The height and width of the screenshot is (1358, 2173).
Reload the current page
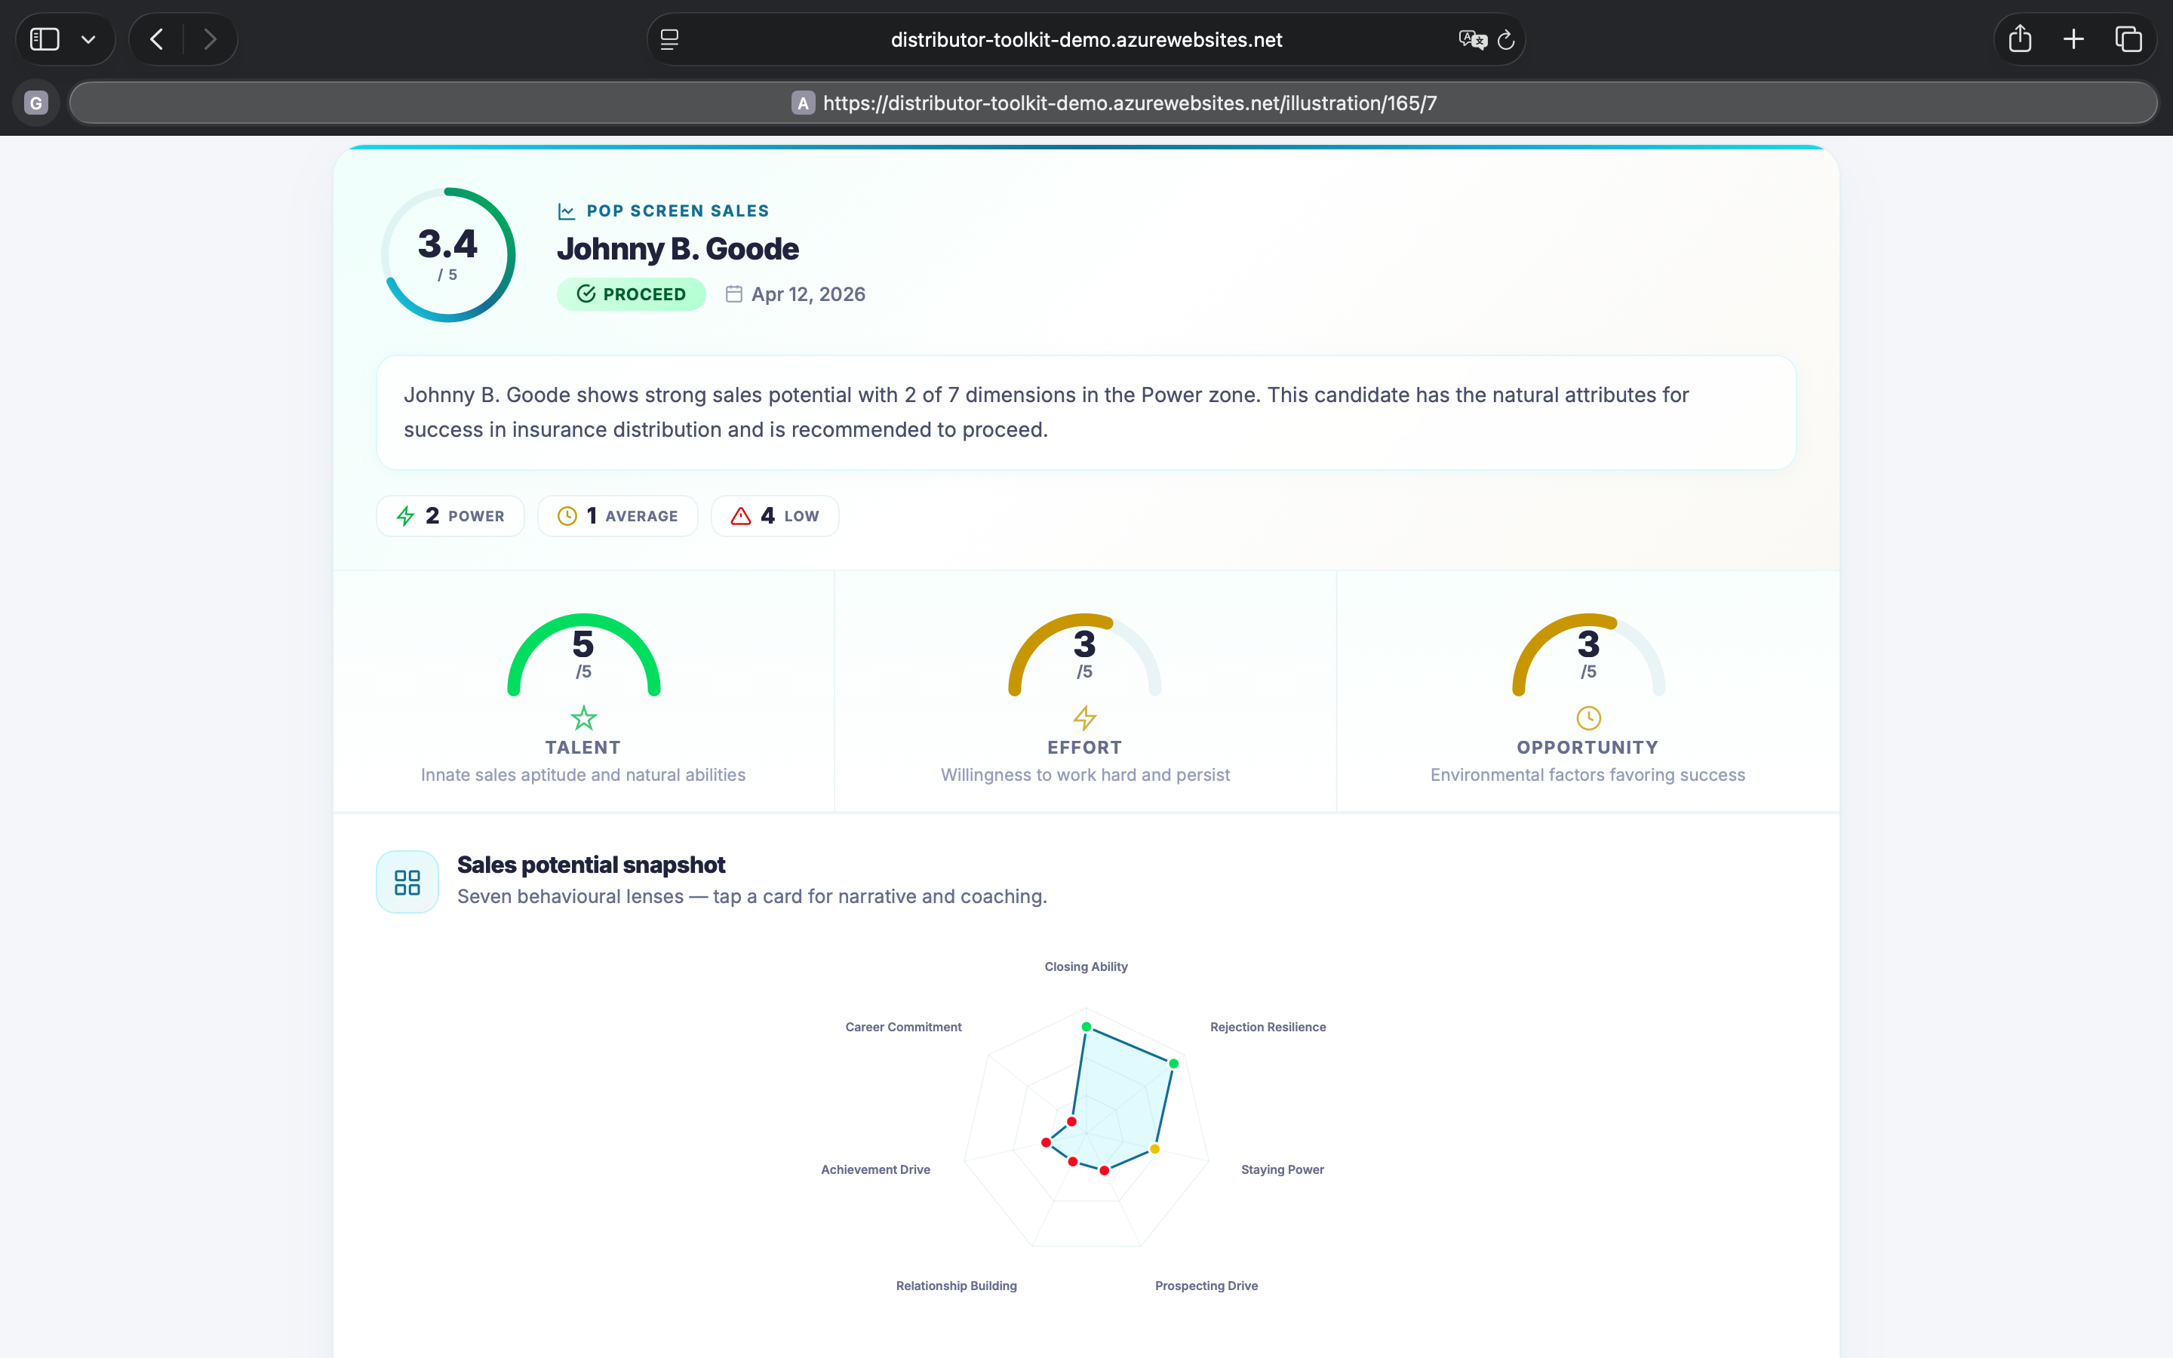pyautogui.click(x=1505, y=39)
